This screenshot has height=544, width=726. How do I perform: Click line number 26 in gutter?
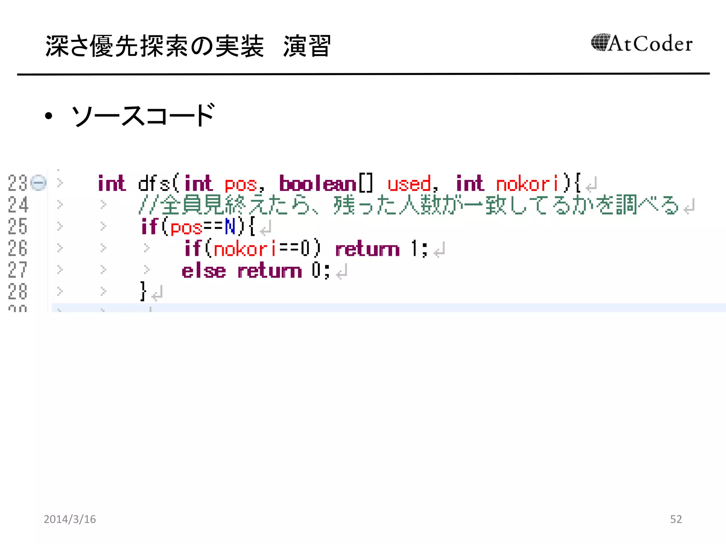[17, 248]
